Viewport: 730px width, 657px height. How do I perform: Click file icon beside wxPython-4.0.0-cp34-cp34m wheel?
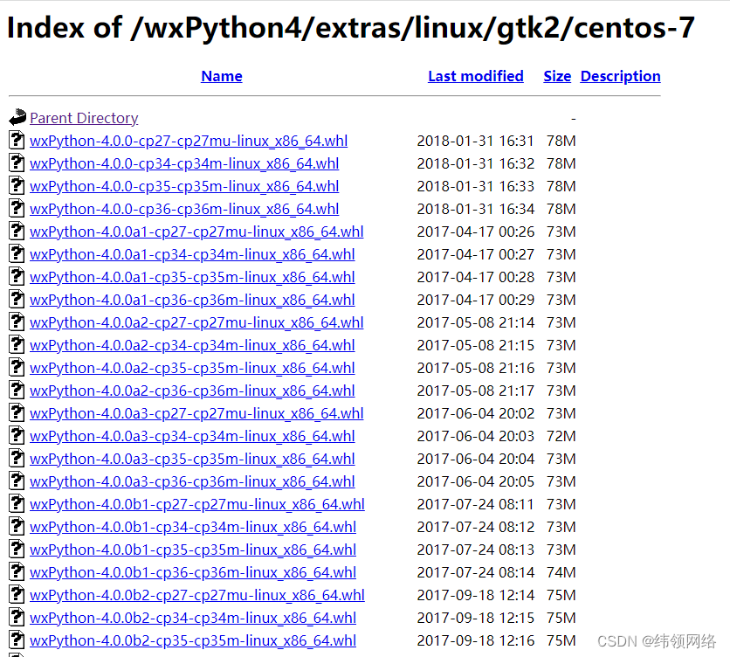click(x=17, y=163)
